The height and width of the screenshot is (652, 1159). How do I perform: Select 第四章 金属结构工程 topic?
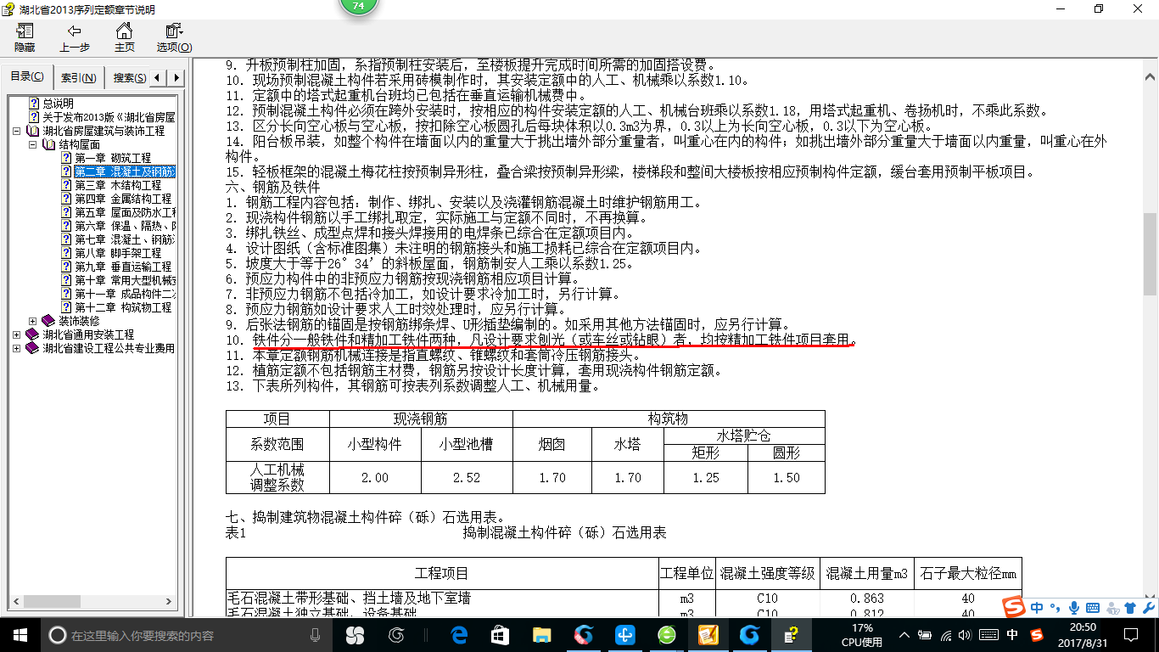point(123,199)
